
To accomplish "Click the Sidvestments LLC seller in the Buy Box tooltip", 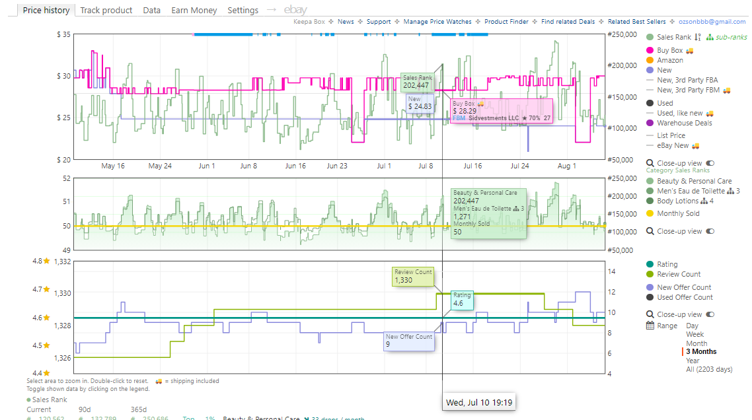I will 494,118.
